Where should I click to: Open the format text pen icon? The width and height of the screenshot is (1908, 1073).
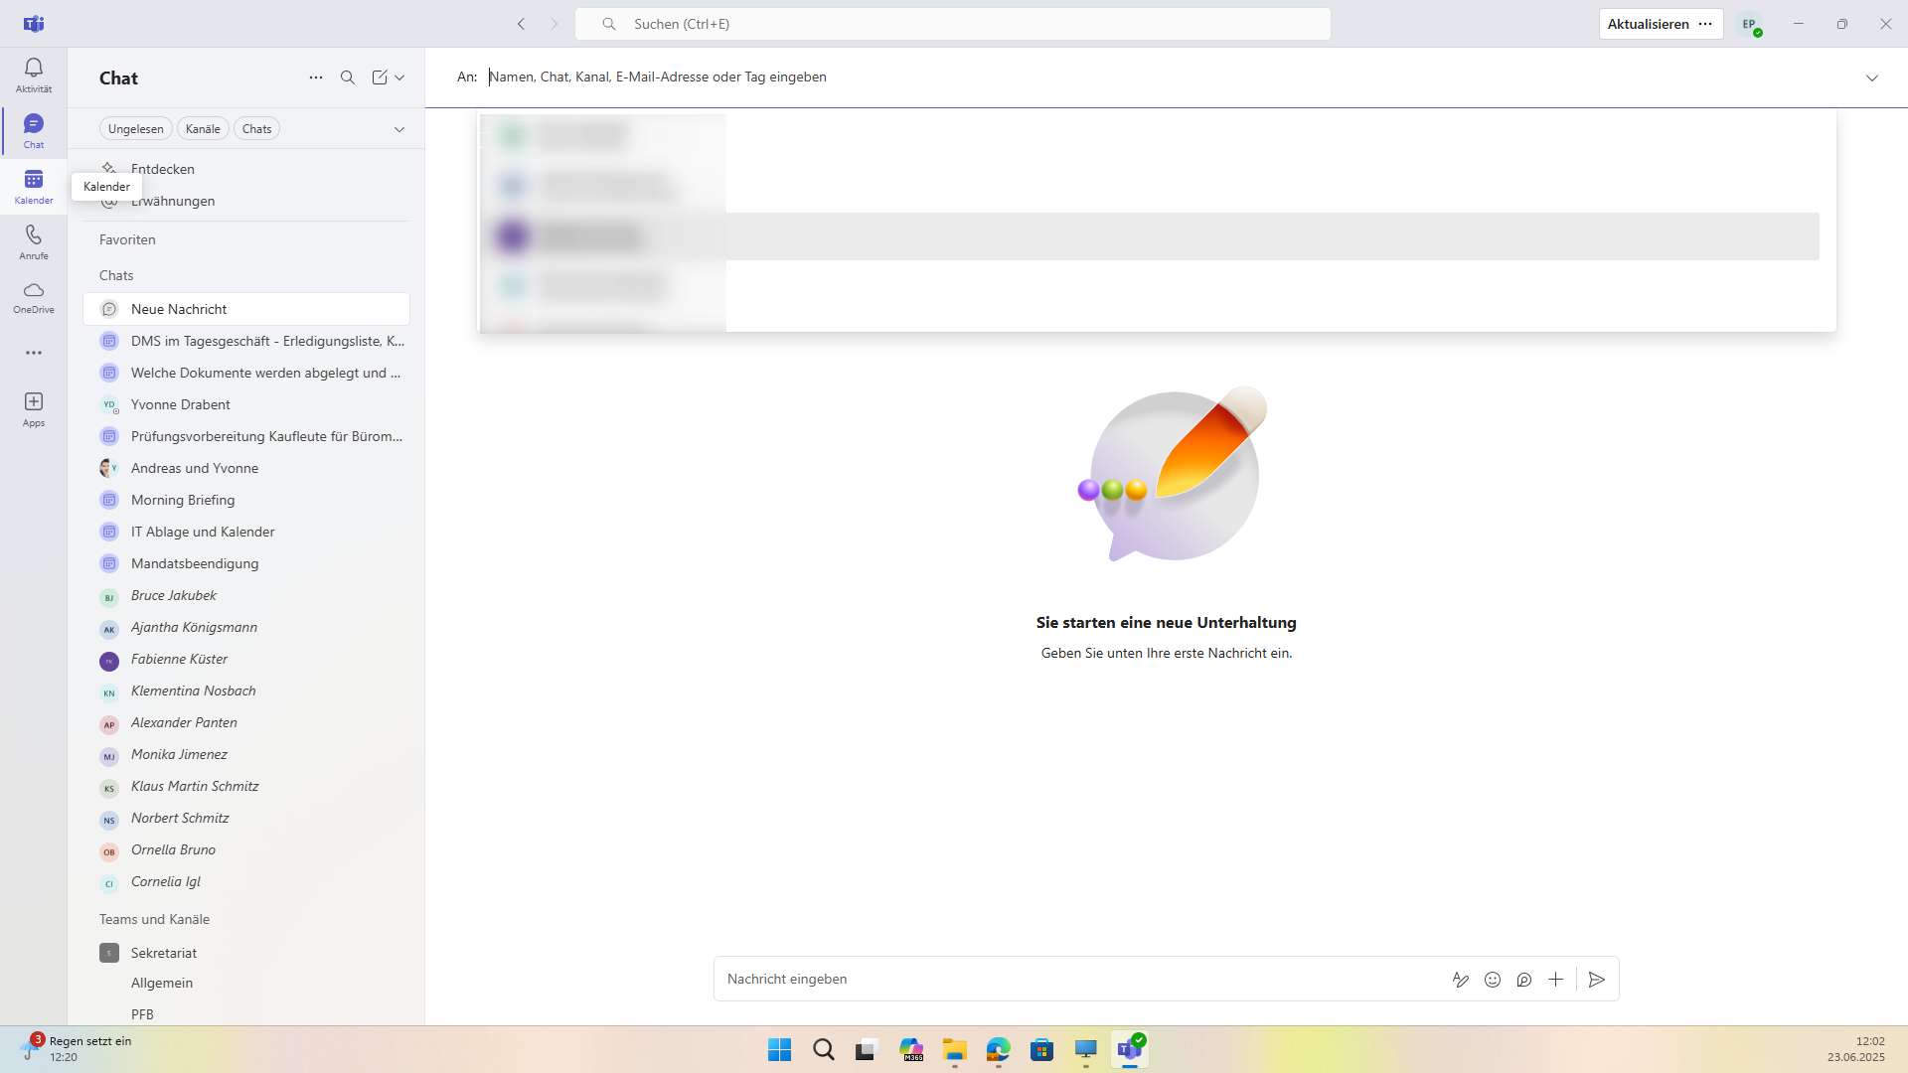click(1461, 980)
